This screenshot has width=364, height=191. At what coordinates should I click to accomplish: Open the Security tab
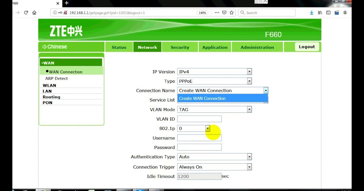[x=180, y=47]
